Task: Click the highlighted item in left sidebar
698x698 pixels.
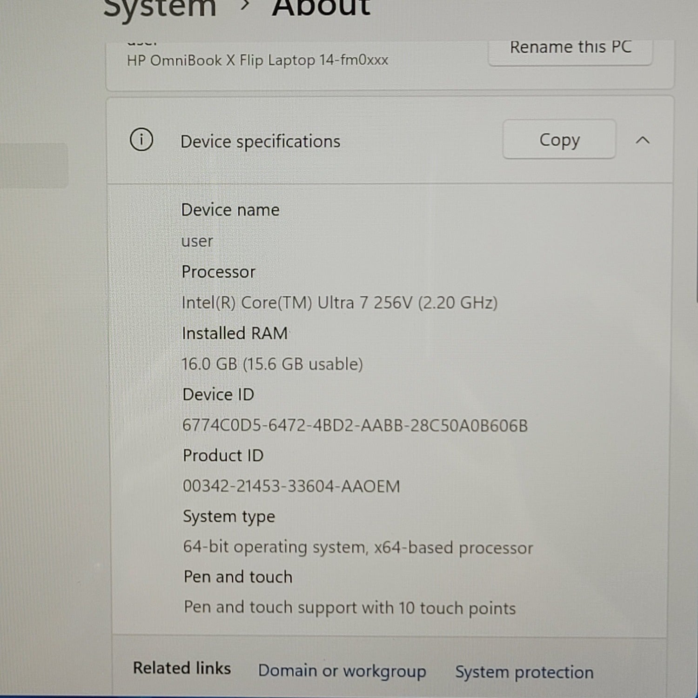Action: click(x=34, y=166)
